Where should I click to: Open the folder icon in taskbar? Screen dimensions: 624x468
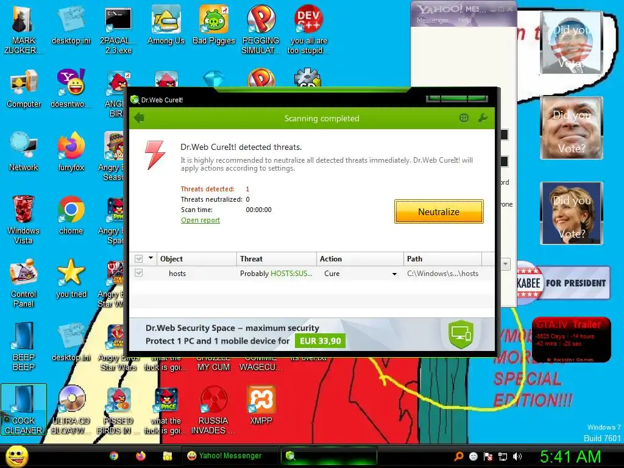click(x=167, y=456)
